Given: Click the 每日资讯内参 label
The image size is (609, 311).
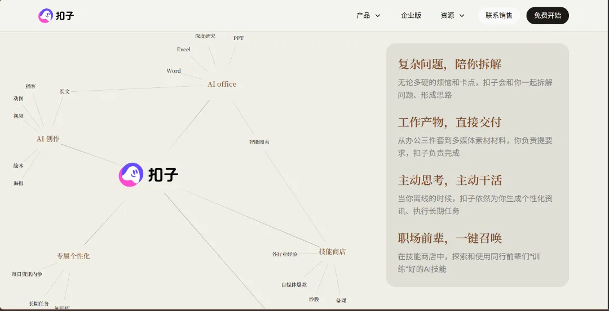Looking at the screenshot, I should pos(27,274).
